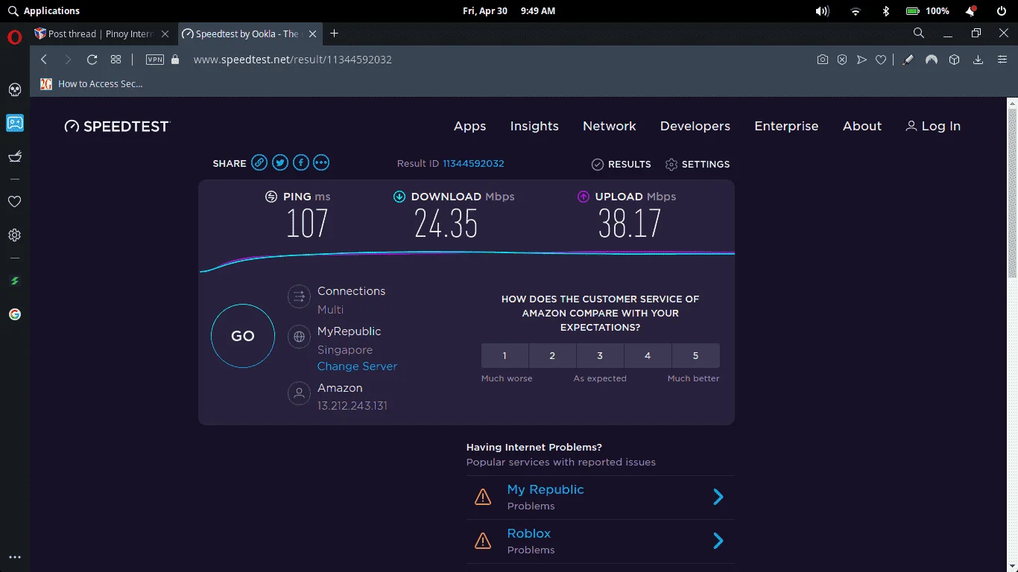Open the three-dots sidebar setup menu
1018x572 pixels.
click(x=14, y=557)
